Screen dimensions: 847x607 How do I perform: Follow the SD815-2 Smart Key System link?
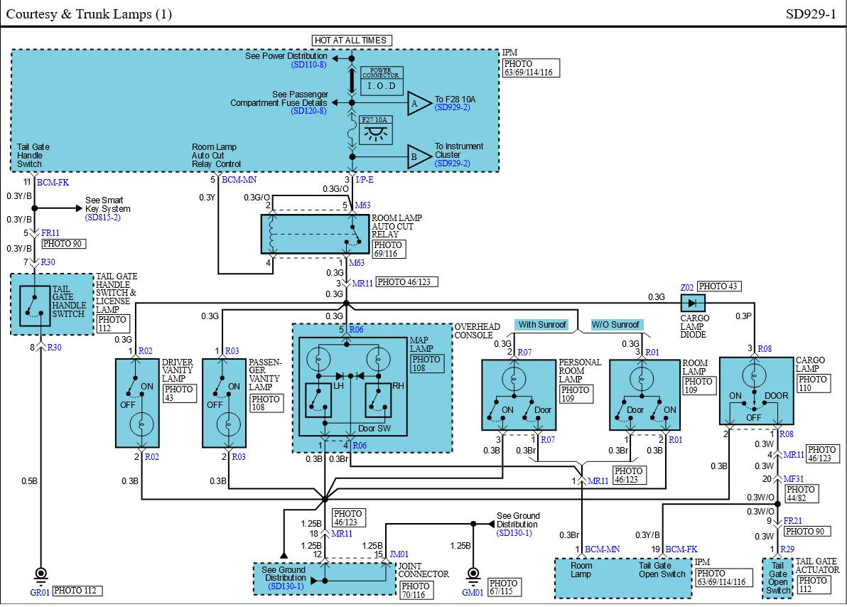[x=103, y=217]
